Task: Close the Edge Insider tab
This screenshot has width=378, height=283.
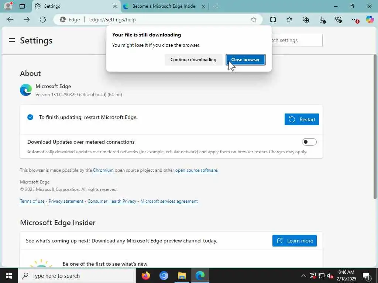Action: coord(203,7)
